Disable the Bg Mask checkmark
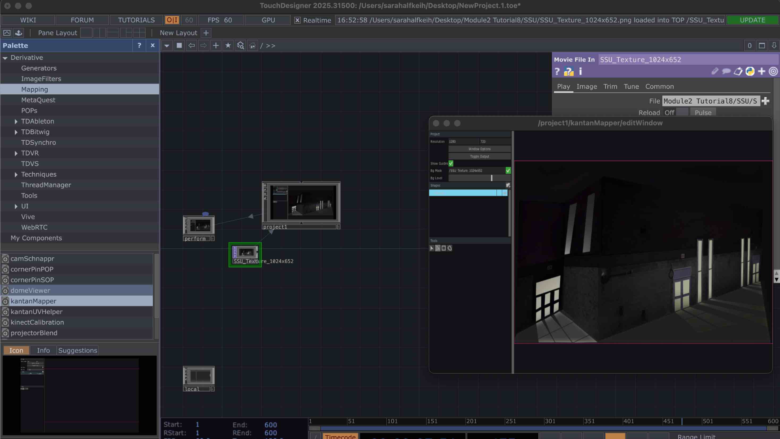Screen dimensions: 780x439 (x=508, y=170)
